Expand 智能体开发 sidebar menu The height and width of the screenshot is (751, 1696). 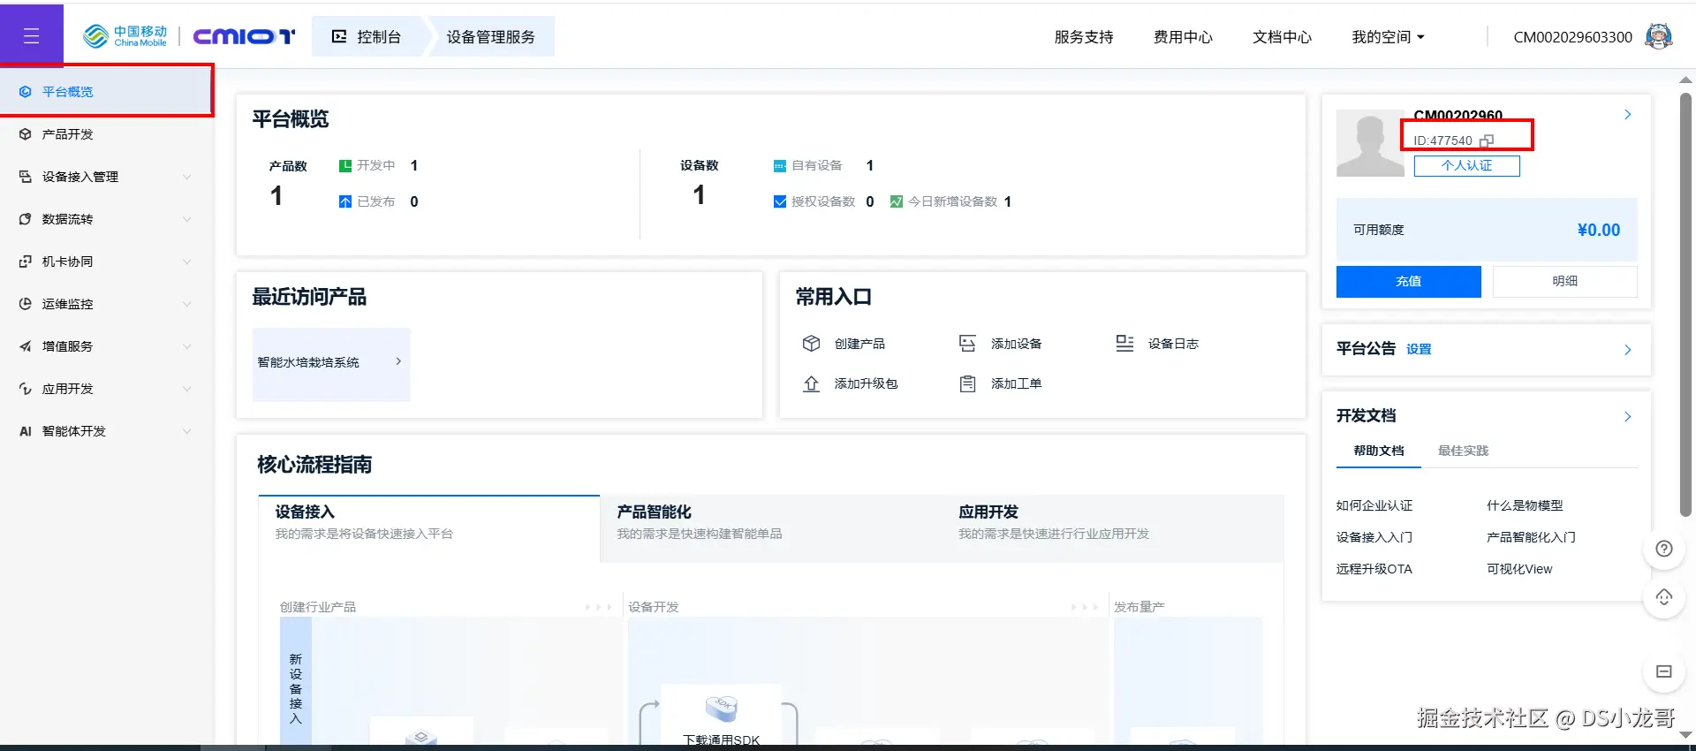(106, 431)
